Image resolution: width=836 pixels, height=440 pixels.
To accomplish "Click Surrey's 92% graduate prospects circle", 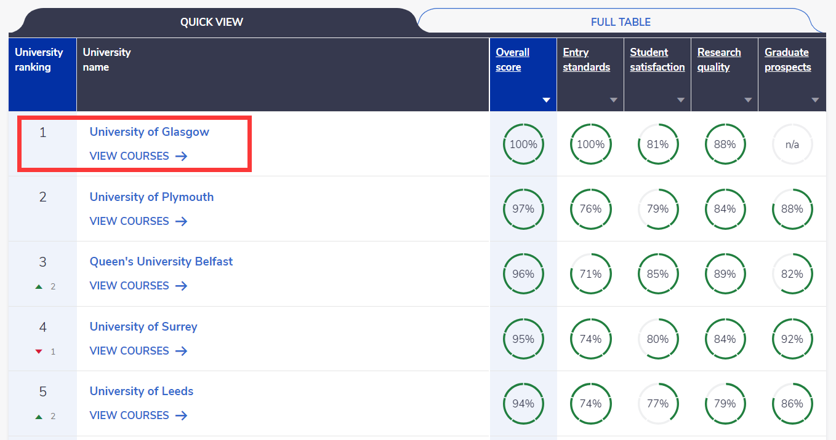I will [792, 339].
